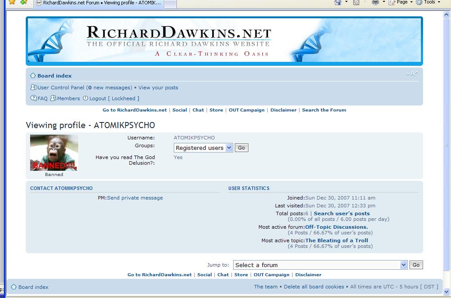
Task: Click the home icon beside top Board index
Action: click(x=33, y=75)
